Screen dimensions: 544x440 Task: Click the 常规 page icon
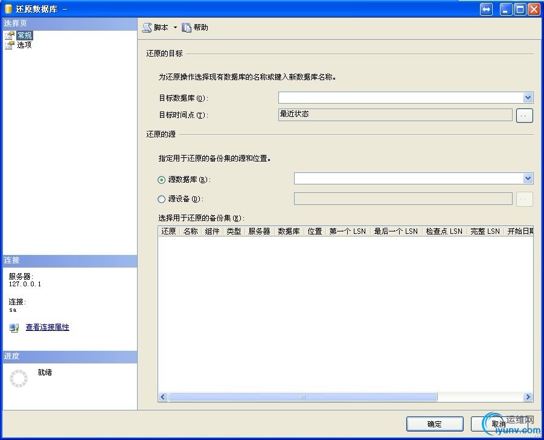tap(10, 36)
